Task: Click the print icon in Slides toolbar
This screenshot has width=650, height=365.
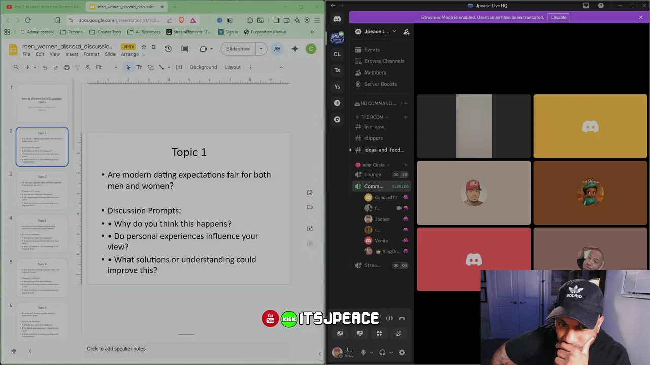Action: point(67,67)
